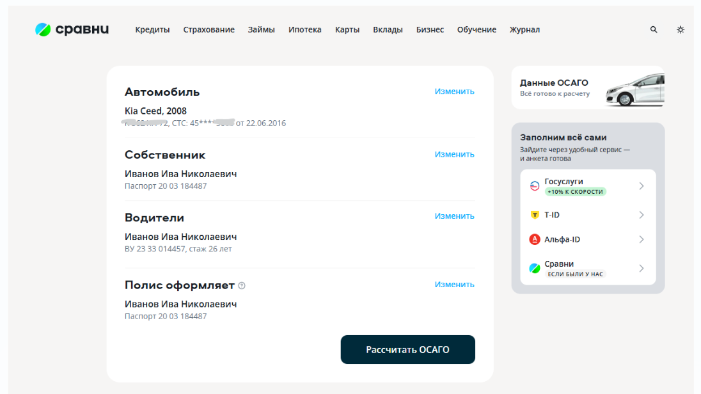Click the Сравни login option icon

[535, 268]
